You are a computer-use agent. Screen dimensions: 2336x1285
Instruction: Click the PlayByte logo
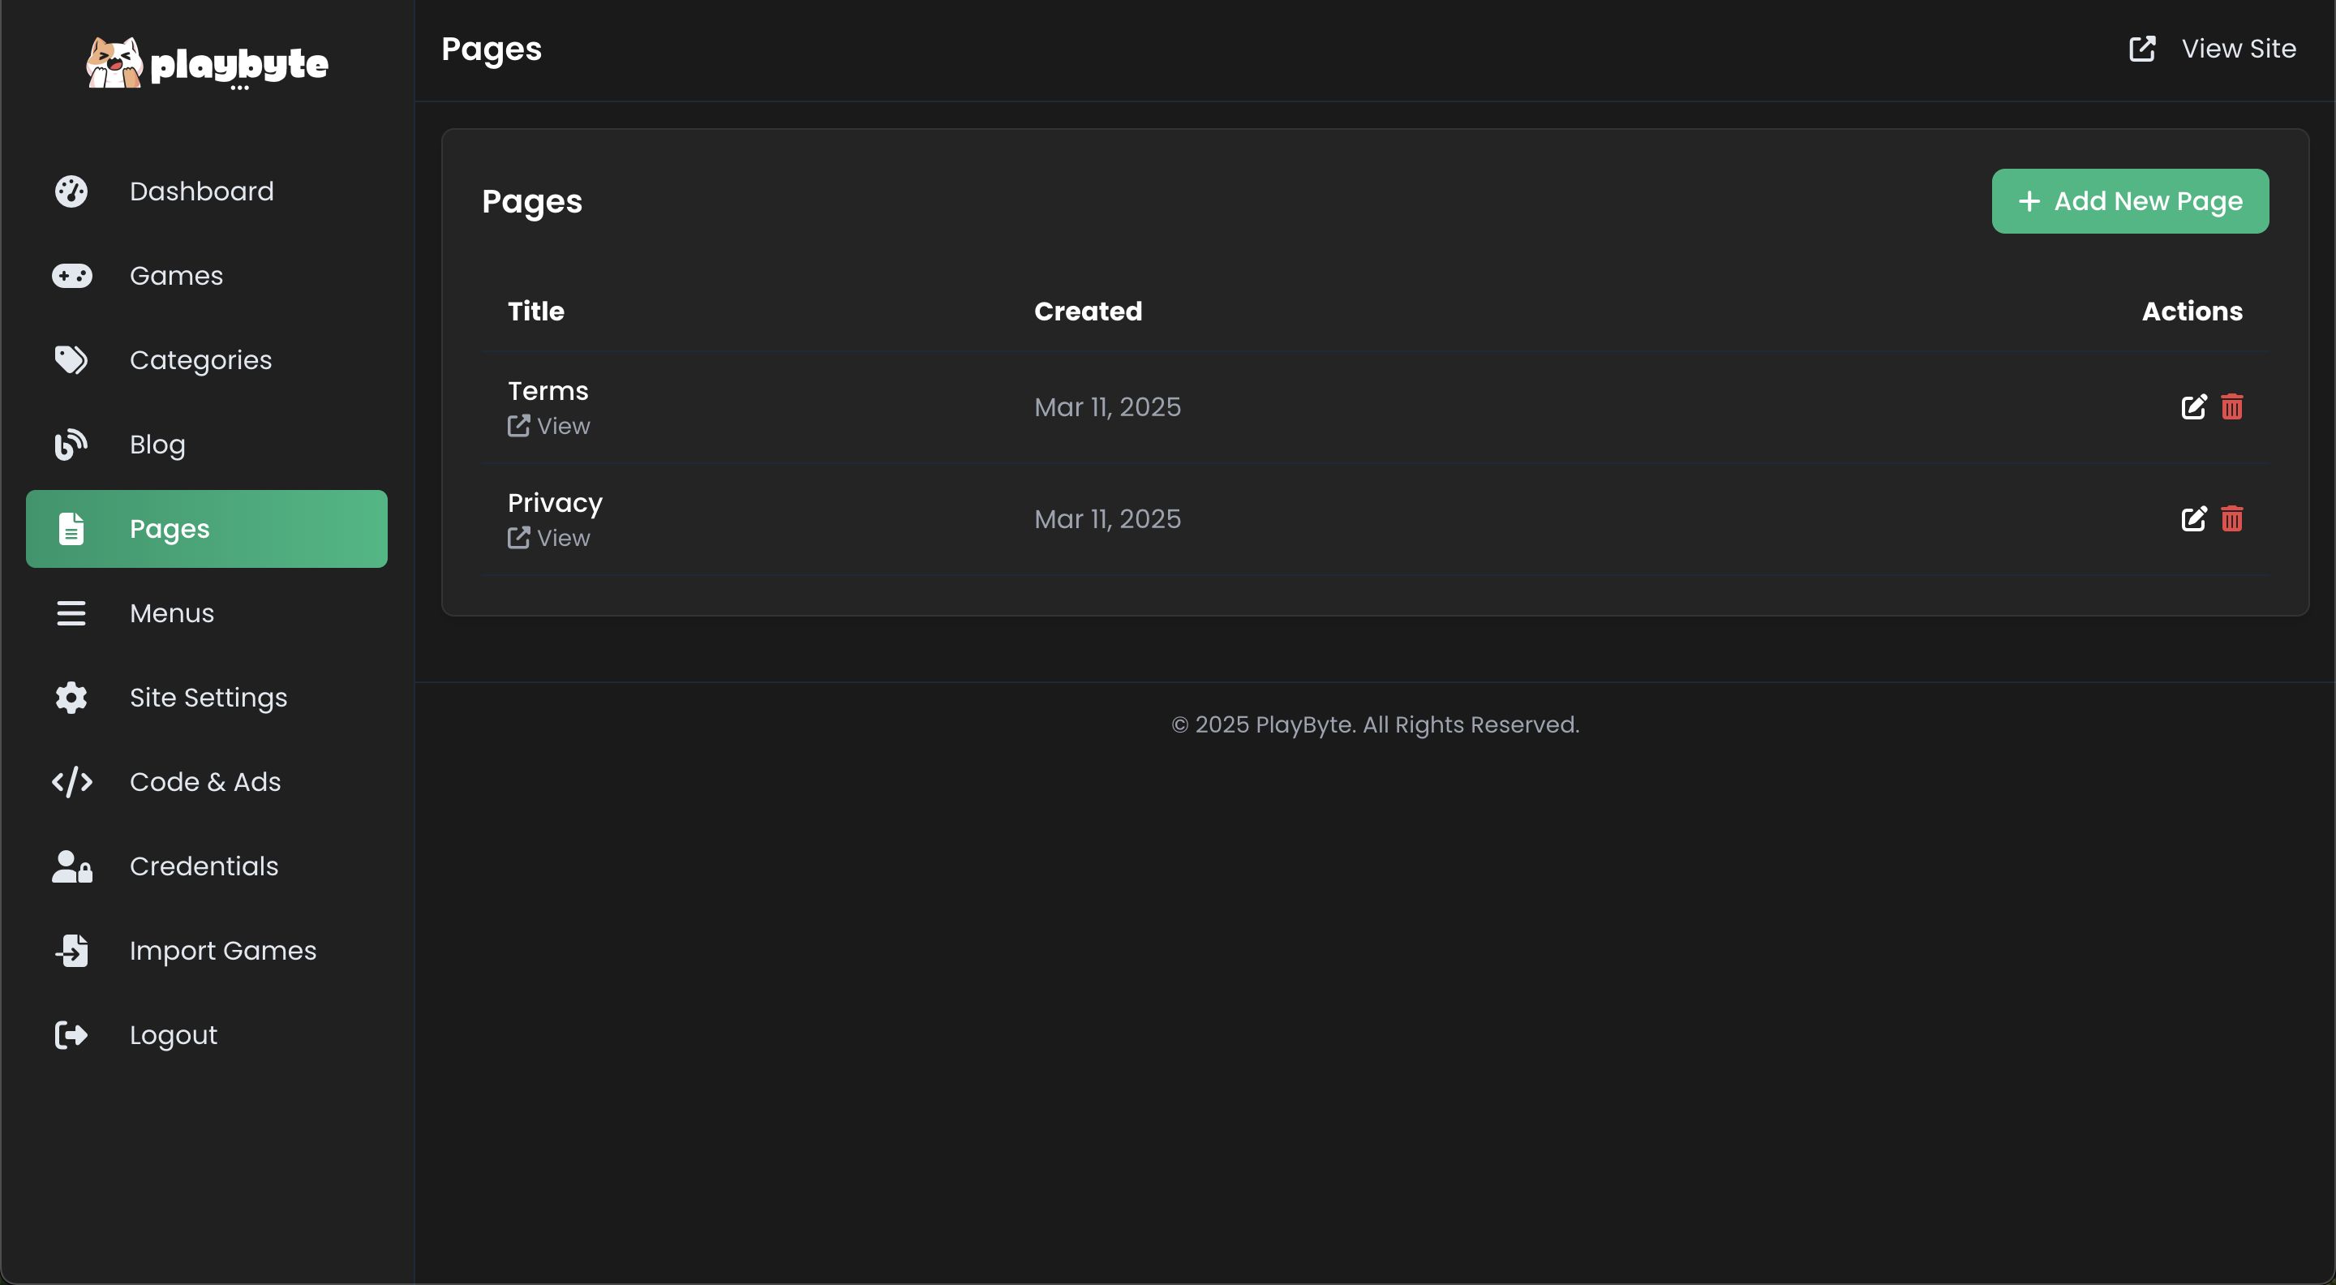(x=207, y=62)
